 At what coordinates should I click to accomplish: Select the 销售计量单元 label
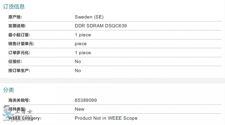point(21,44)
